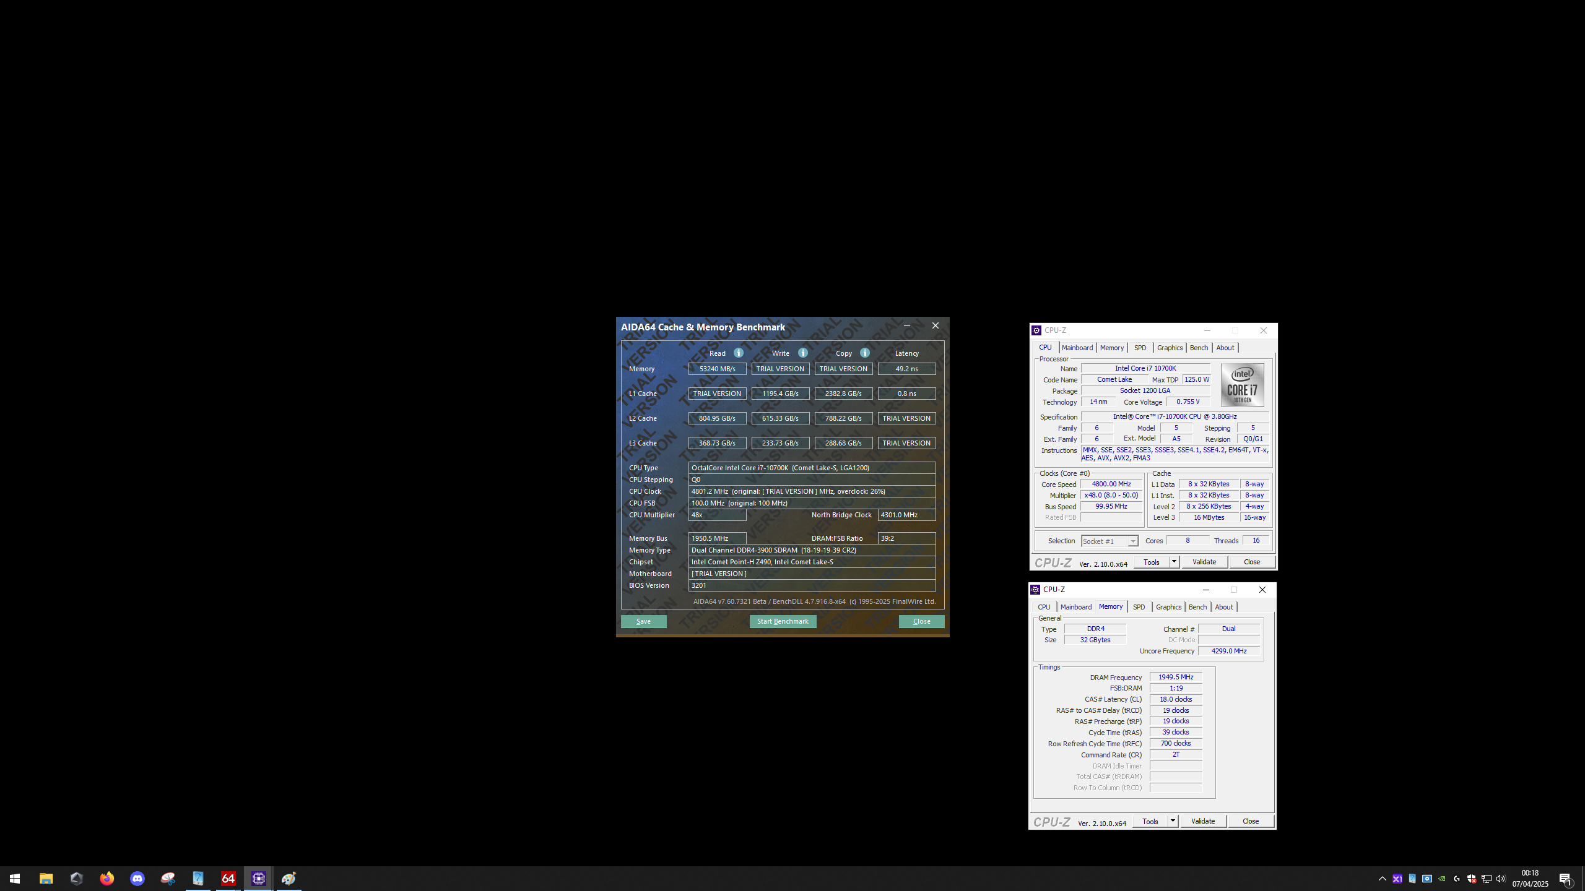Open Discord from the taskbar

click(137, 879)
